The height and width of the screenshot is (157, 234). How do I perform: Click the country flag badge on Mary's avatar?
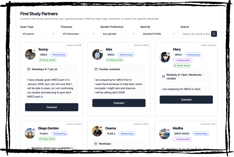(x=168, y=53)
